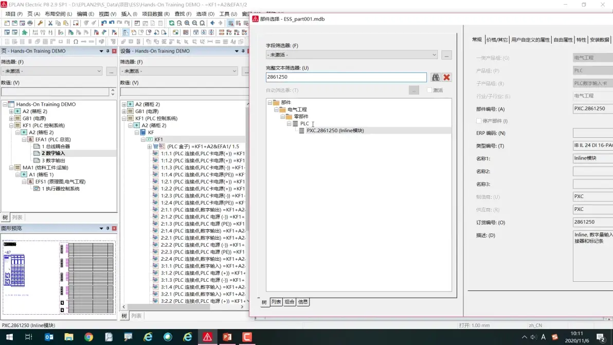Tick the 停产部件 (I) checkbox

(x=479, y=121)
